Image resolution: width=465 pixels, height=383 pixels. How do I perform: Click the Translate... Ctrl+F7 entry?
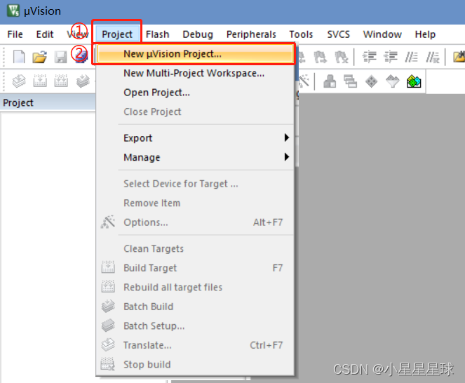(195, 345)
